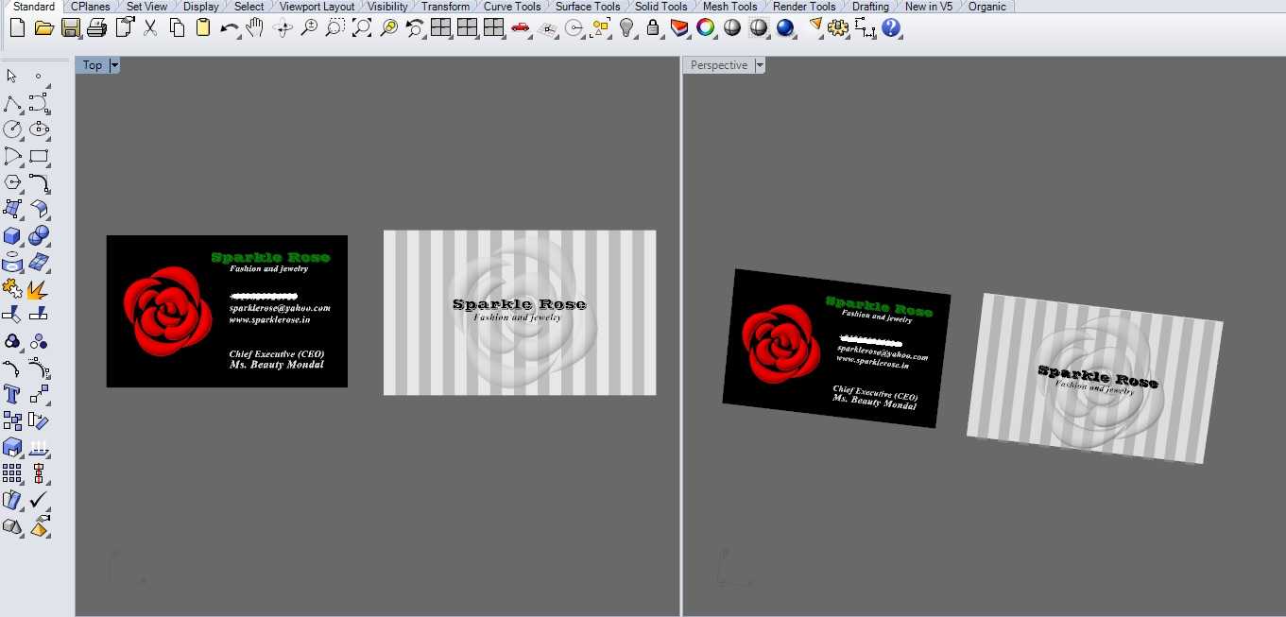
Task: Click the red car named views icon
Action: click(520, 28)
